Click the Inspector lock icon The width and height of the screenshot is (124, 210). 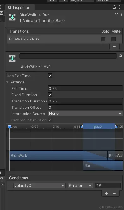click(x=114, y=7)
